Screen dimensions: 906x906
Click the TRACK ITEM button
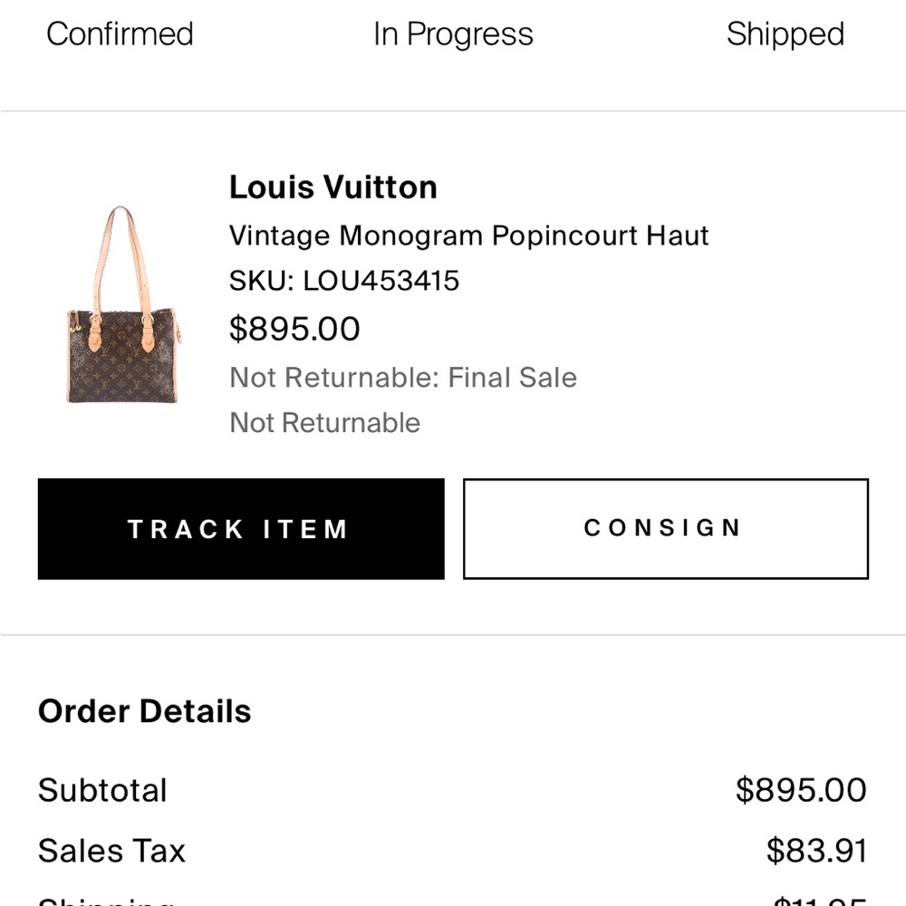(x=240, y=528)
